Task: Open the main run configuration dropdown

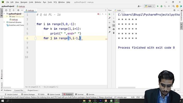Action: (x=150, y=6)
